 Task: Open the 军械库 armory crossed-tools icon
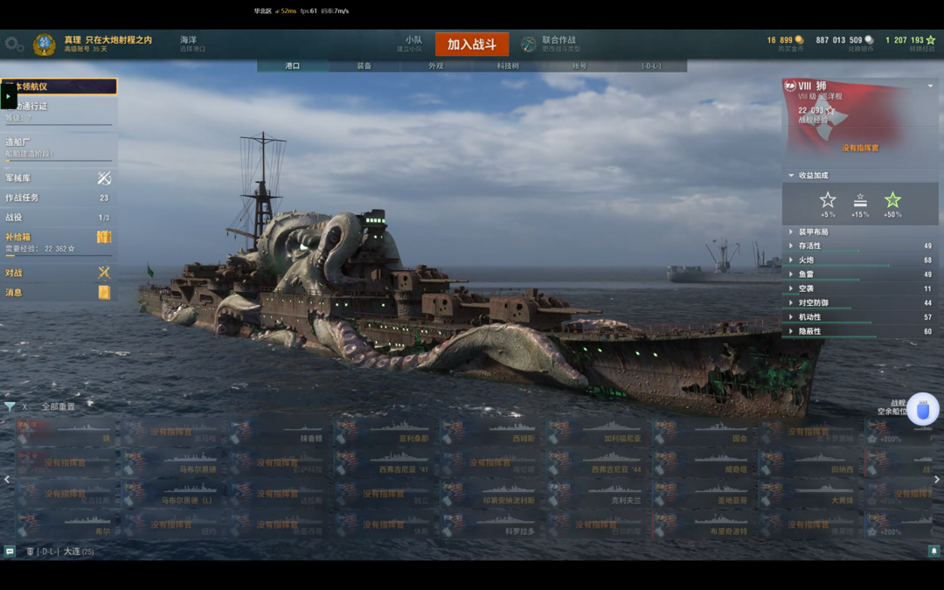coord(104,177)
